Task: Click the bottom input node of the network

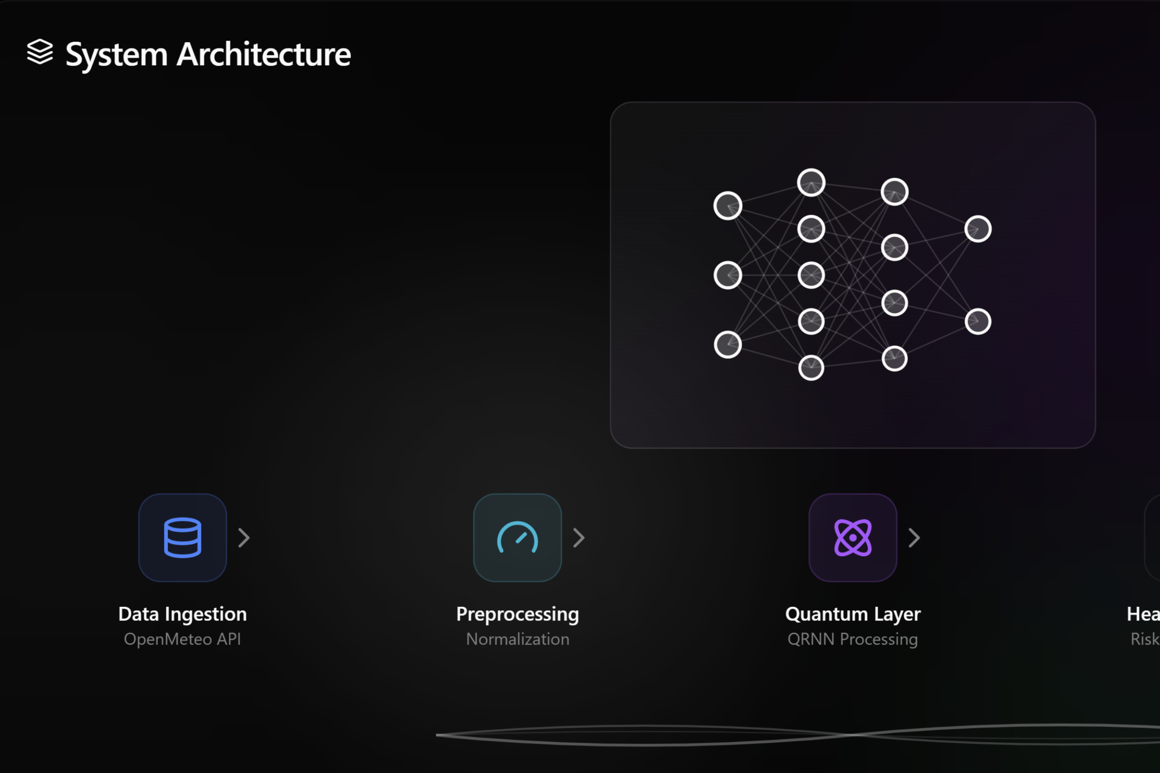Action: pyautogui.click(x=728, y=345)
